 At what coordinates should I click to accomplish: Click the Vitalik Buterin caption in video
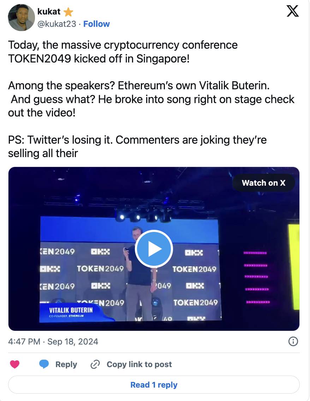[x=71, y=311]
